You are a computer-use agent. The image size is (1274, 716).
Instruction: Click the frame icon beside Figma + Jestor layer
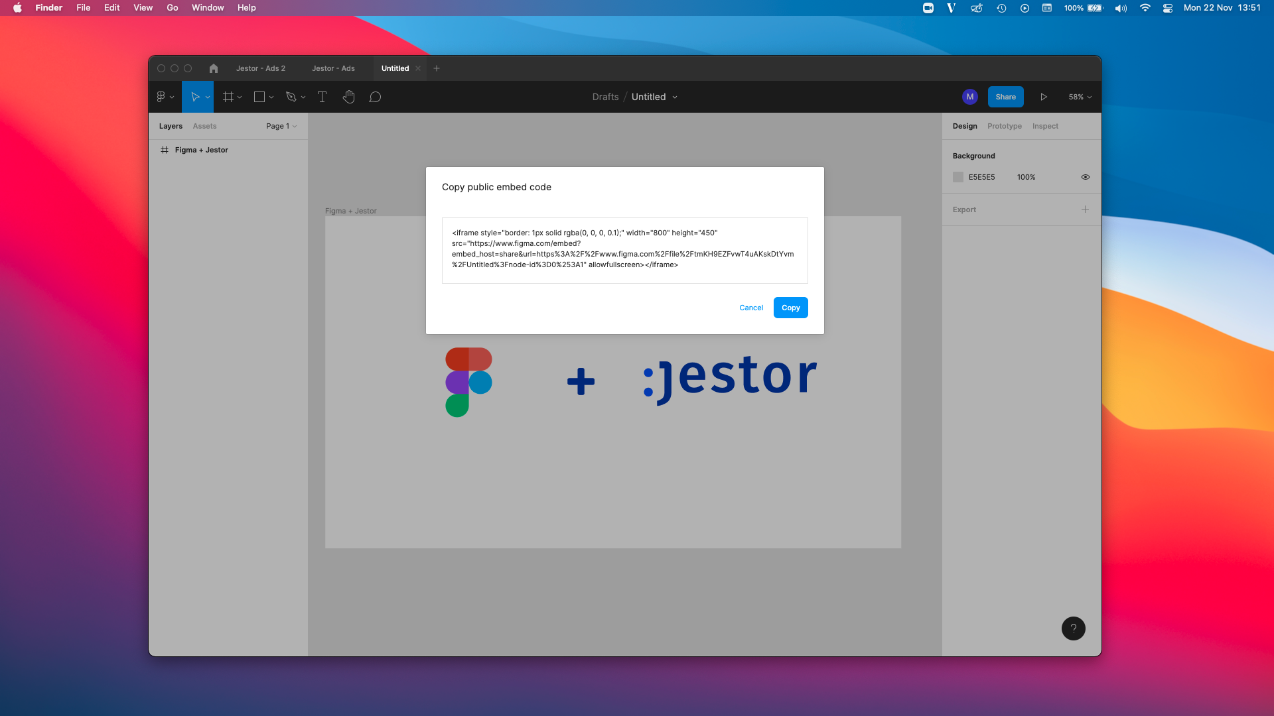165,150
